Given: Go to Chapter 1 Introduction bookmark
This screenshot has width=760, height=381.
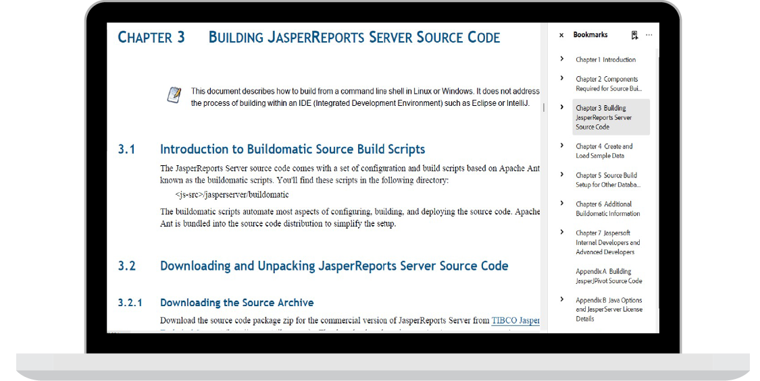Looking at the screenshot, I should [606, 59].
